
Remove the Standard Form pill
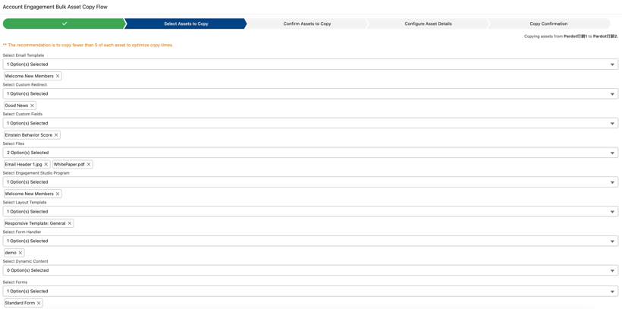[39, 303]
